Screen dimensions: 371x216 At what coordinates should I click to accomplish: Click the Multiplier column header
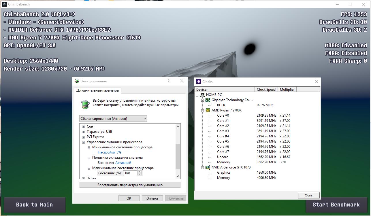[287, 89]
